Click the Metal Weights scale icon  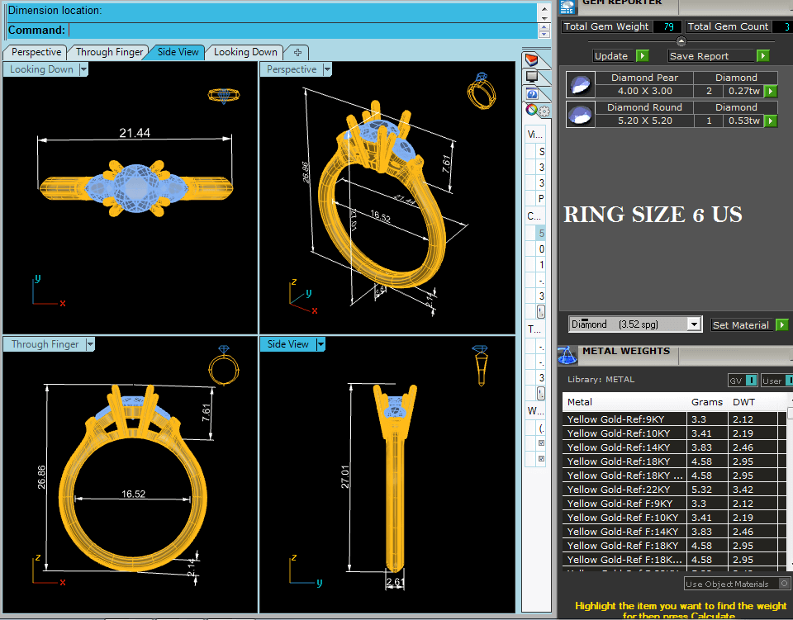pyautogui.click(x=566, y=355)
